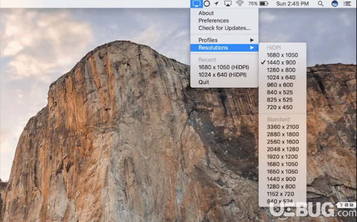The width and height of the screenshot is (357, 222).
Task: Select 825 x 525 resolution
Action: click(283, 100)
